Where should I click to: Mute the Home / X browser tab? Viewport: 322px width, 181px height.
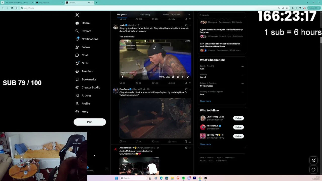[89, 3]
